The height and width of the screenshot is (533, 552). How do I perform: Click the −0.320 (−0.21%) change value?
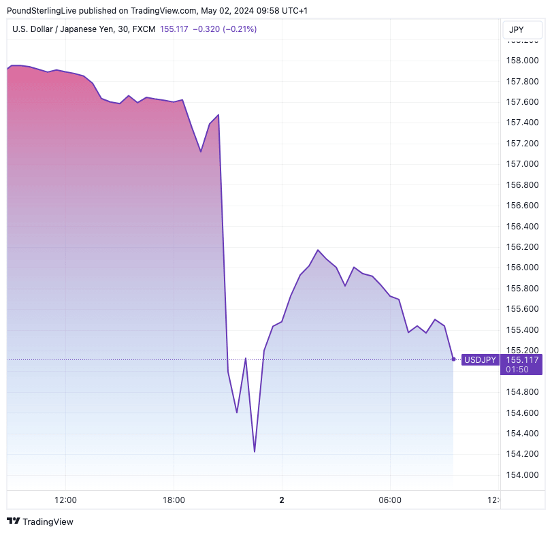tap(225, 29)
